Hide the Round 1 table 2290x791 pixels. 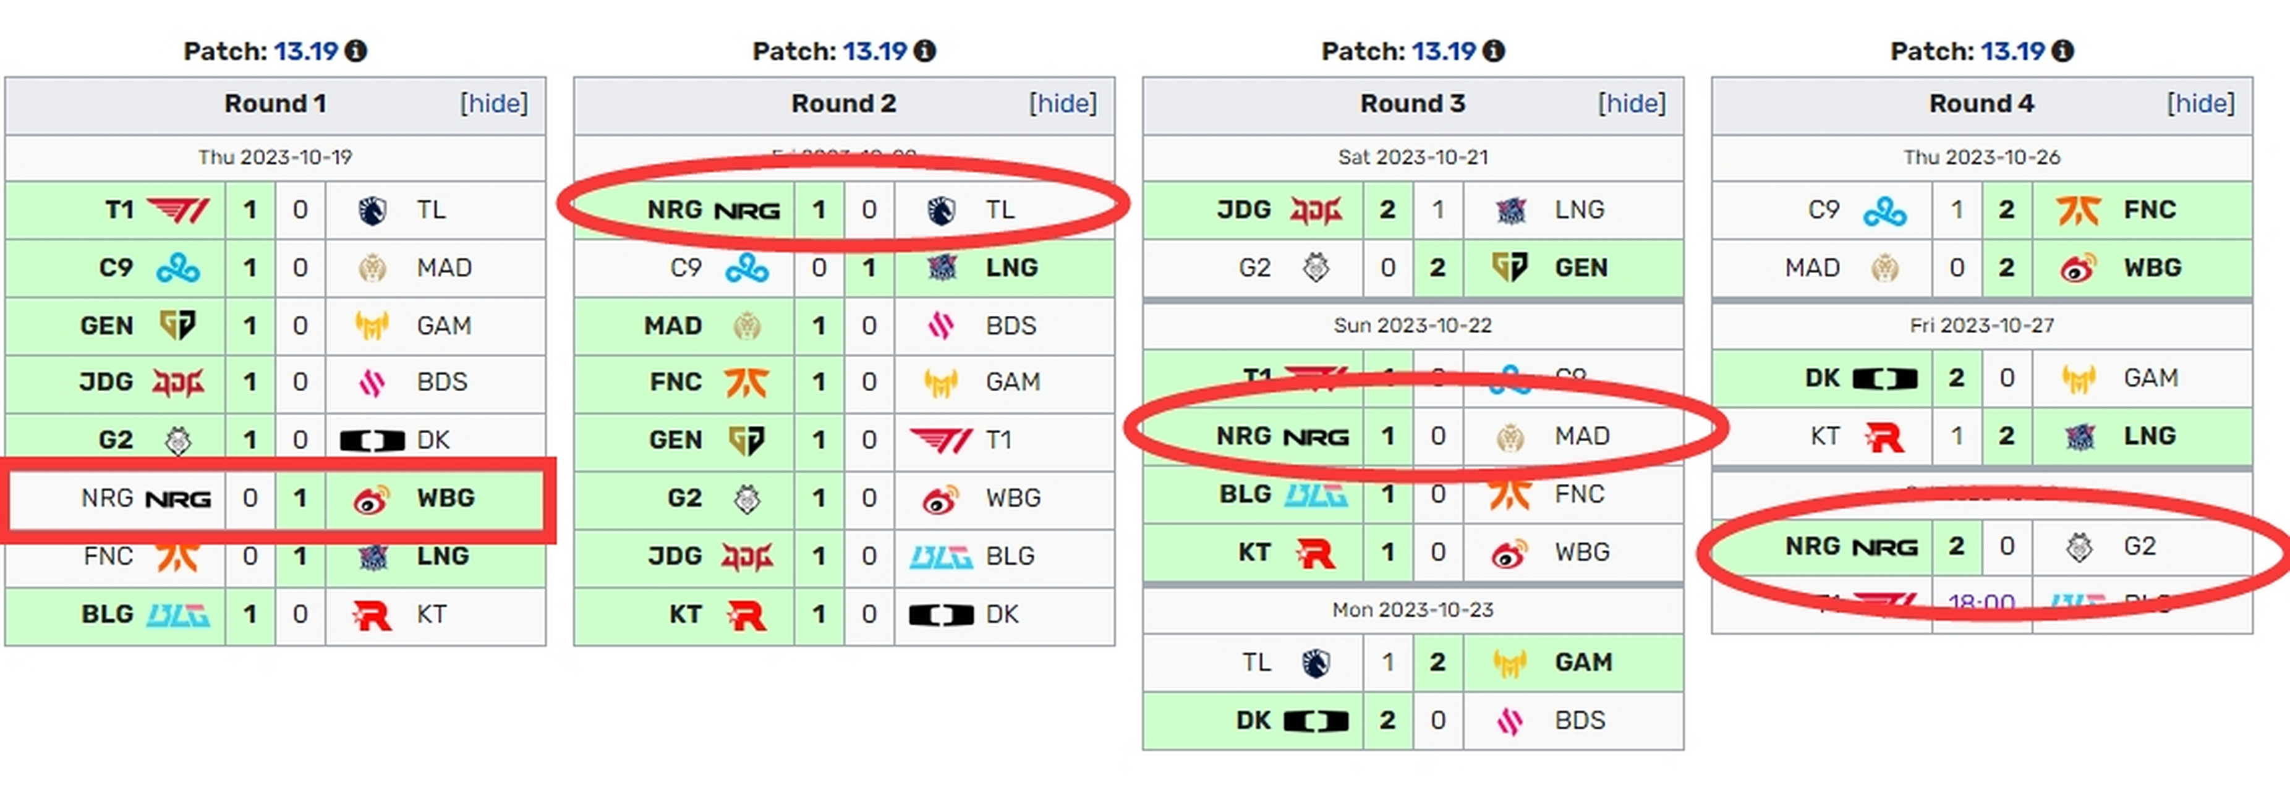494,104
